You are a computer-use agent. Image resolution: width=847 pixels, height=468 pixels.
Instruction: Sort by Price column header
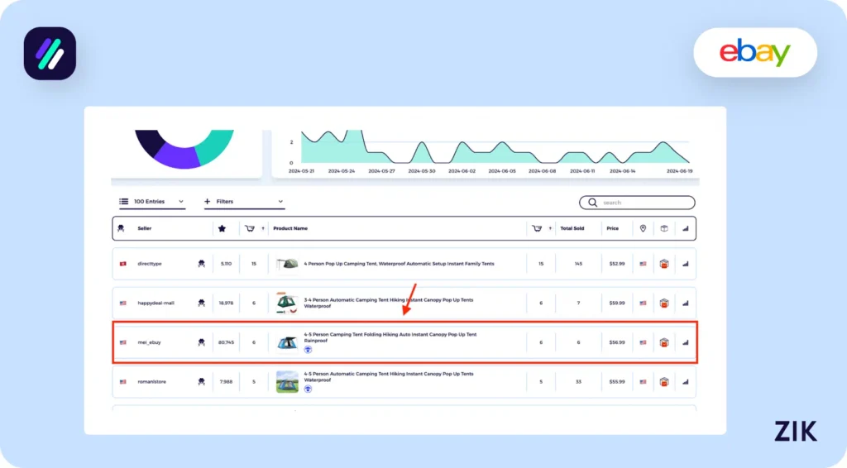(612, 228)
